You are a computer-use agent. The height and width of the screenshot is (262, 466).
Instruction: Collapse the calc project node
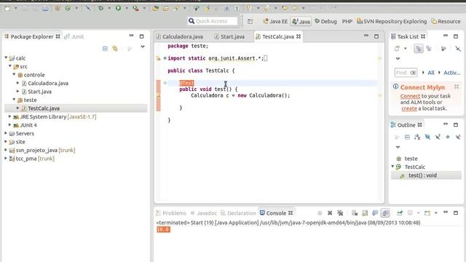pos(6,57)
